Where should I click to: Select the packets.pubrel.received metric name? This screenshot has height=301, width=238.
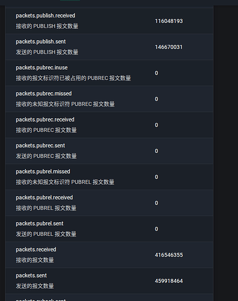[x=44, y=197]
